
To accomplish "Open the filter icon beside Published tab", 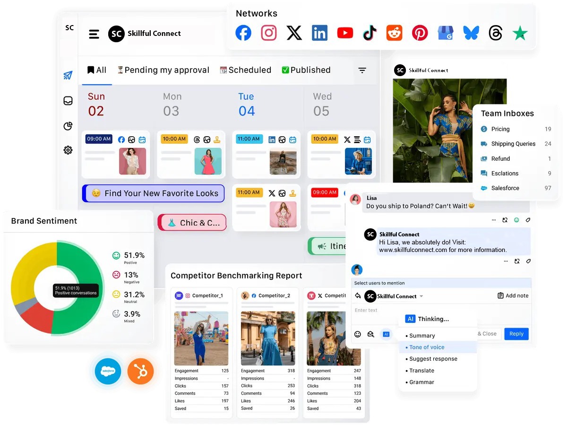I will point(362,70).
